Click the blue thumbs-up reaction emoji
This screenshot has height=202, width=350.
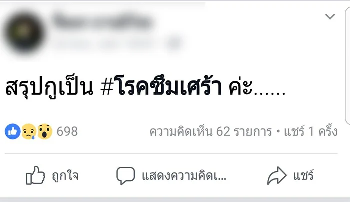(x=12, y=131)
